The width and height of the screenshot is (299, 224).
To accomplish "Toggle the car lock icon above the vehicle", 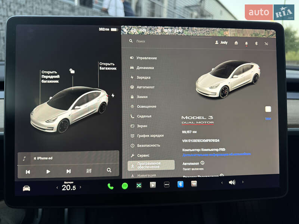I will click(72, 71).
